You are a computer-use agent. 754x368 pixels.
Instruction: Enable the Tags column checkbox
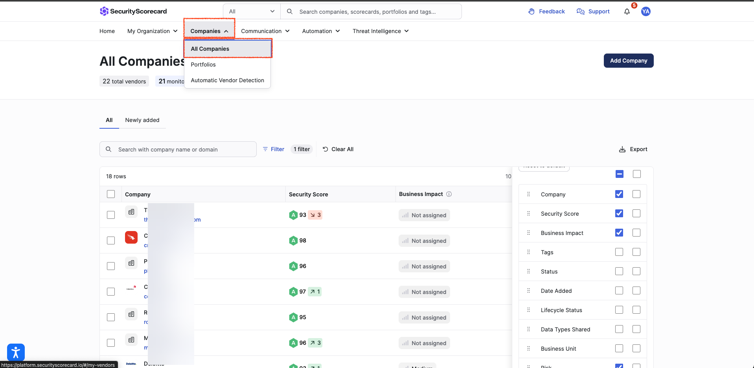tap(619, 252)
